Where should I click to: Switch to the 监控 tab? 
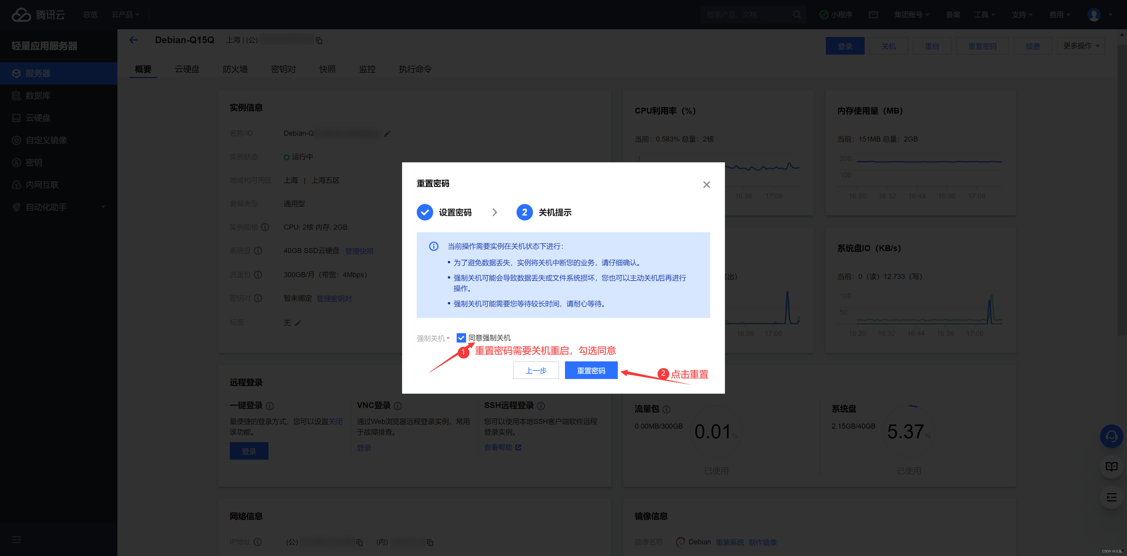pyautogui.click(x=367, y=69)
